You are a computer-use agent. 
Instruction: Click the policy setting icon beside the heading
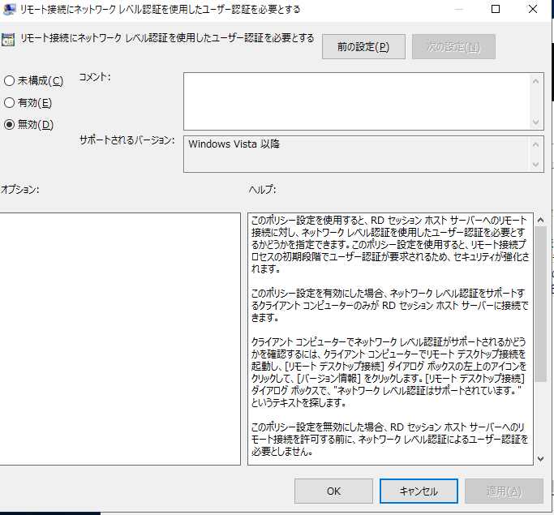pos(8,40)
